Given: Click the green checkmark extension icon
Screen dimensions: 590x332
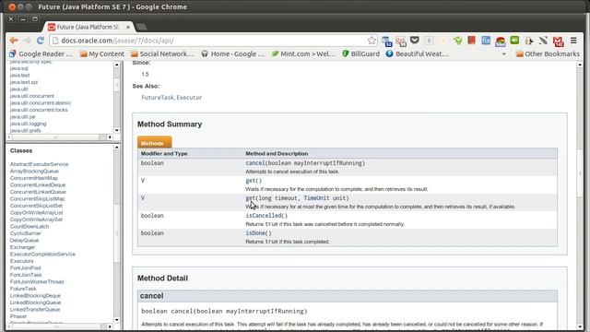Looking at the screenshot, I should coord(457,41).
